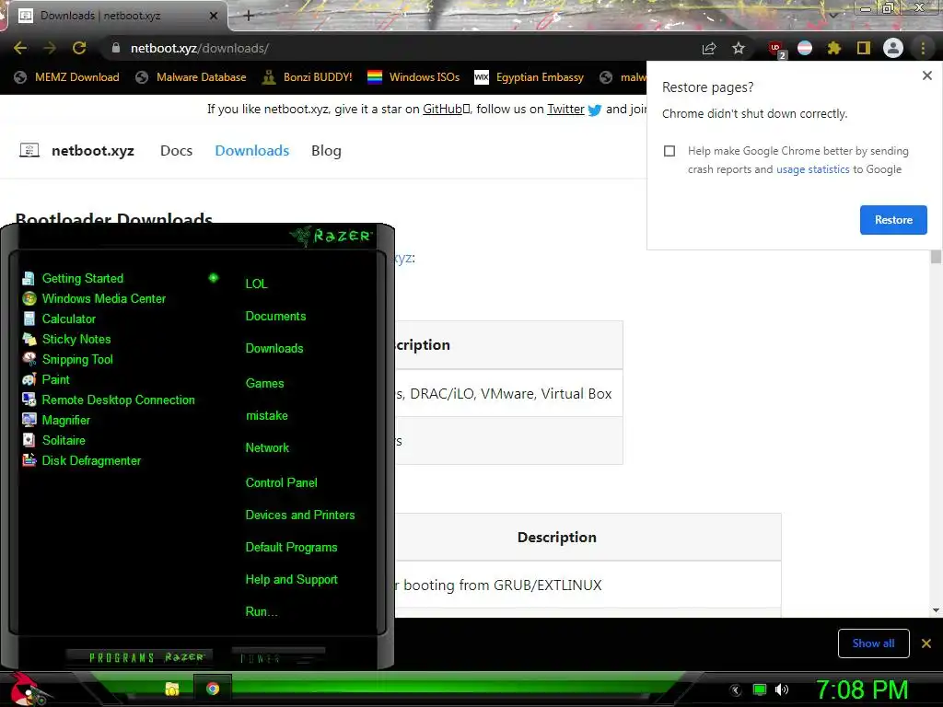Click the page vertical scrollbar thumb
This screenshot has width=943, height=707.
click(936, 257)
